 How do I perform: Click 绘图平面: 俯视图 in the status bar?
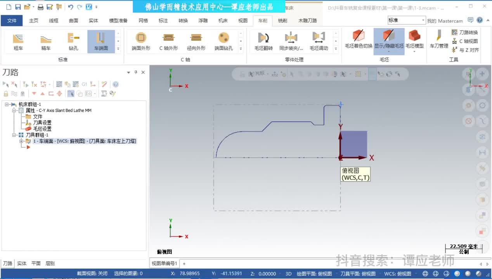coord(314,274)
